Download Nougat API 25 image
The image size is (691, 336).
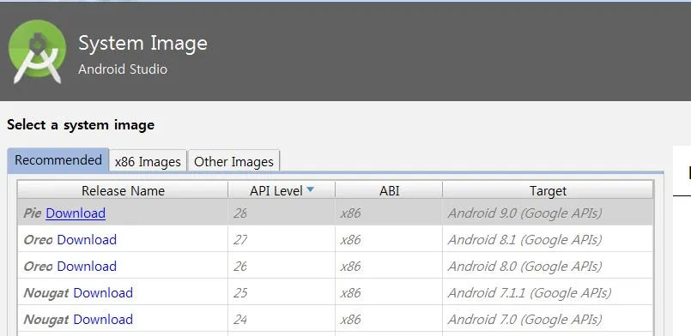103,292
